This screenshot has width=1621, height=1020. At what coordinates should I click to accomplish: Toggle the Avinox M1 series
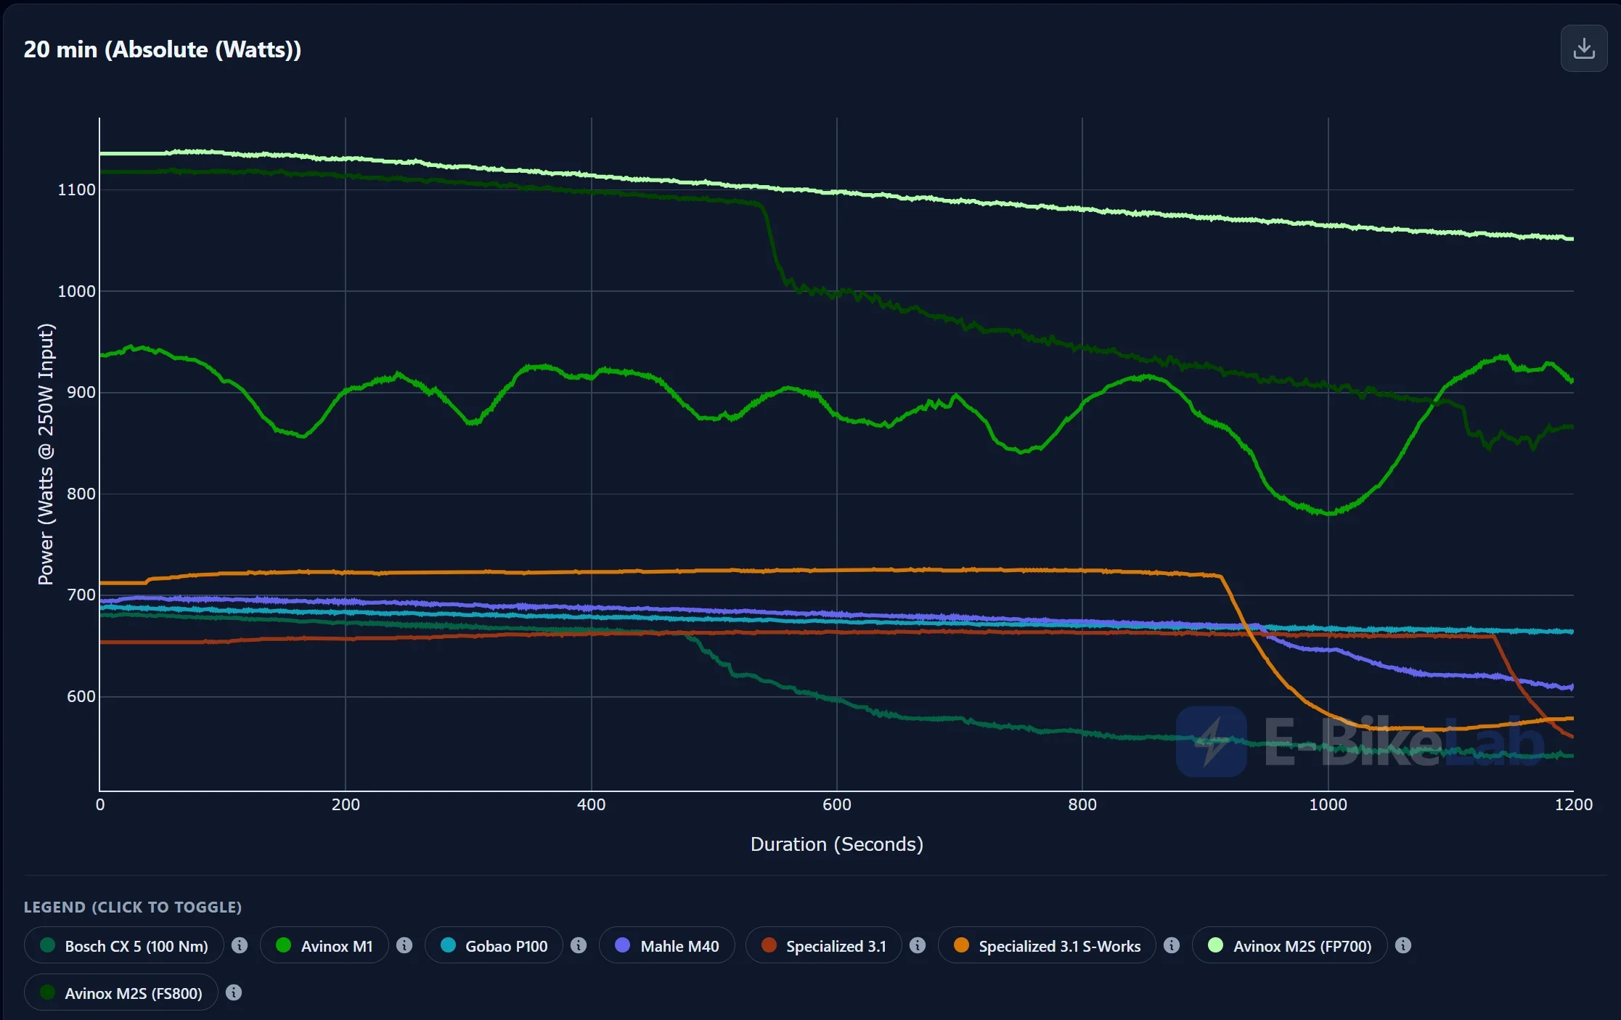(324, 945)
